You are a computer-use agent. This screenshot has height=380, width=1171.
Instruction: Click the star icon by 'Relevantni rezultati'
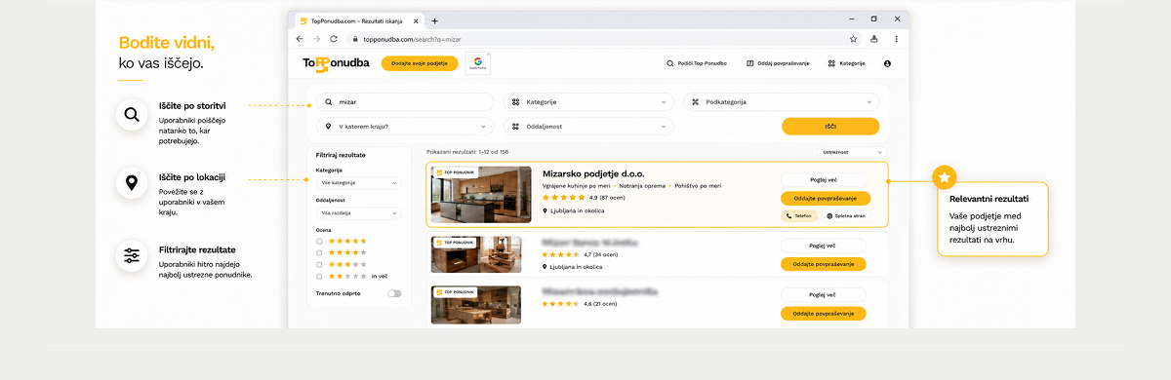click(944, 177)
